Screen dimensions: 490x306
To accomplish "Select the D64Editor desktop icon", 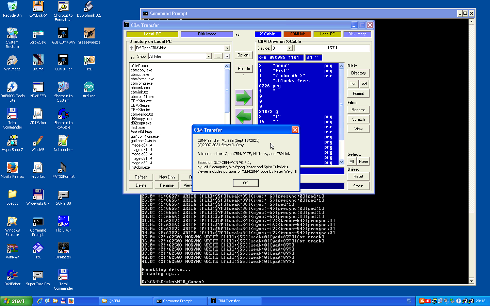I will click(x=12, y=278).
